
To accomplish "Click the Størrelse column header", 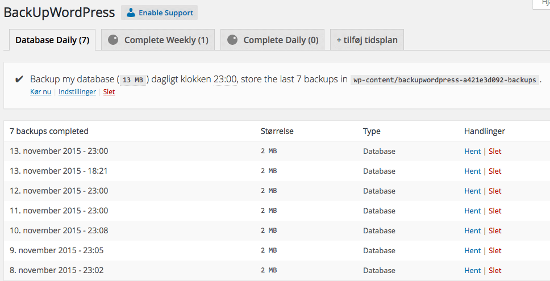I will click(x=277, y=131).
